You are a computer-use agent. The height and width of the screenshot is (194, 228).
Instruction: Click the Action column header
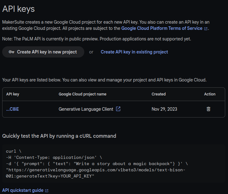[210, 94]
